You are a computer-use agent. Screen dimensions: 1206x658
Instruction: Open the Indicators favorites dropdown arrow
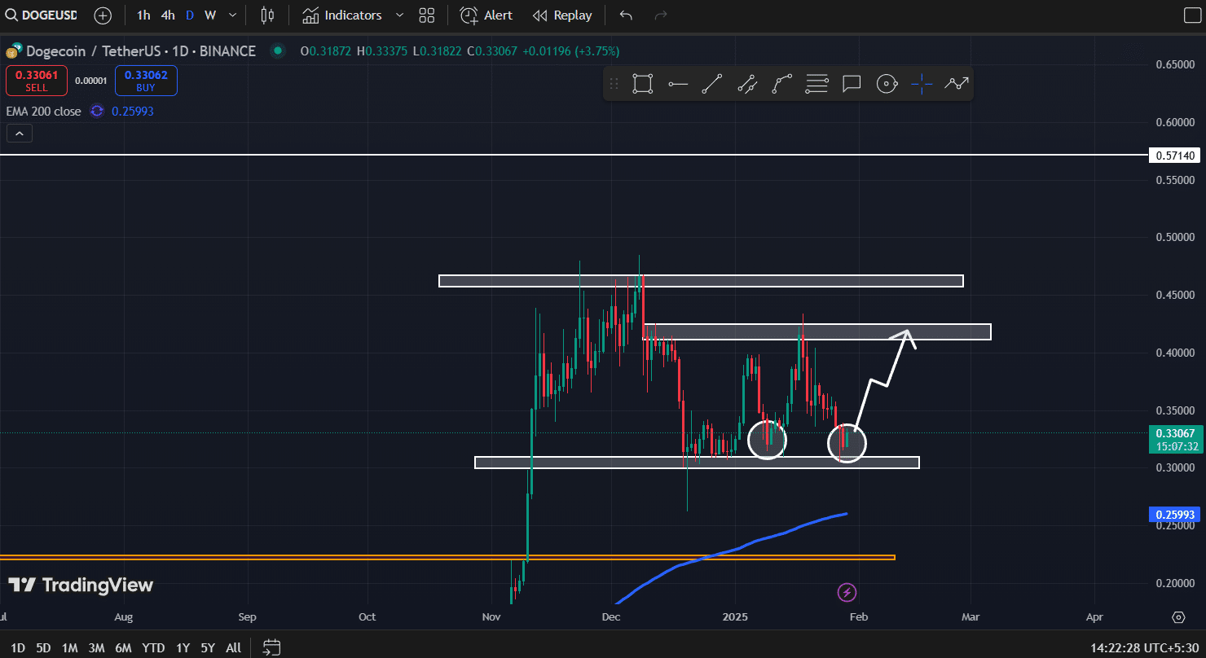pyautogui.click(x=399, y=15)
